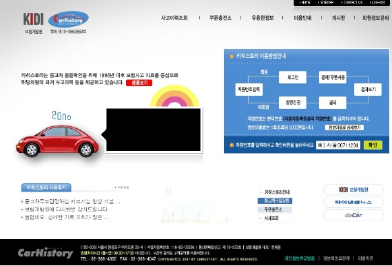
Task: Open the 사고이력조회 menu
Action: coord(174,18)
